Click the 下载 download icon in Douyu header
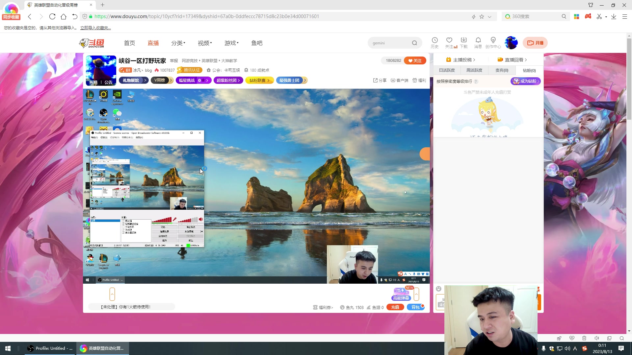The width and height of the screenshot is (632, 355). pos(463,42)
